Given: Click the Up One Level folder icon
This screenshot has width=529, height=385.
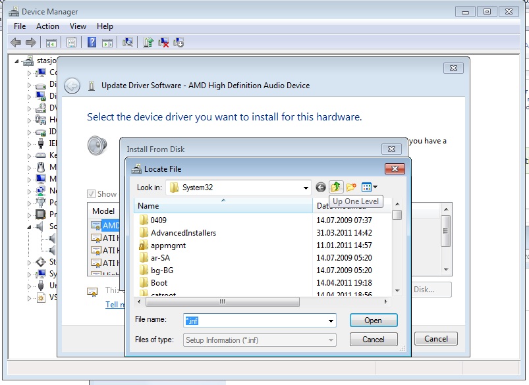Looking at the screenshot, I should [337, 188].
